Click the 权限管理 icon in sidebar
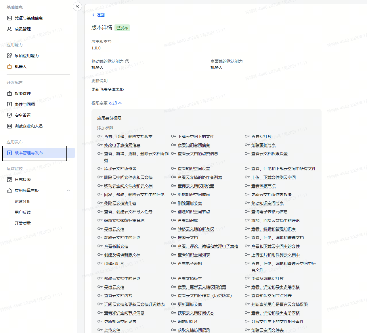 (x=9, y=93)
